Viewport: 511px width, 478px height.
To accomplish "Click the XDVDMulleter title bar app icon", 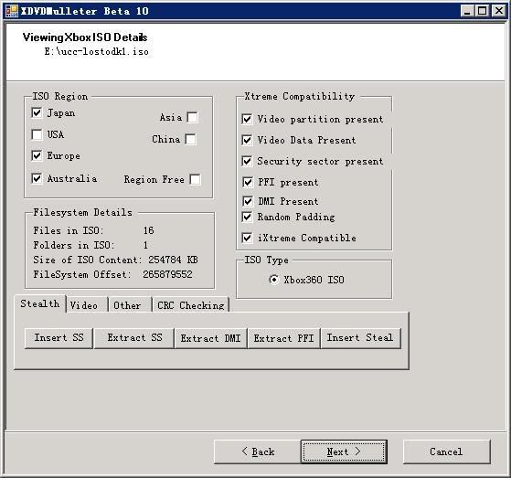I will pos(11,11).
